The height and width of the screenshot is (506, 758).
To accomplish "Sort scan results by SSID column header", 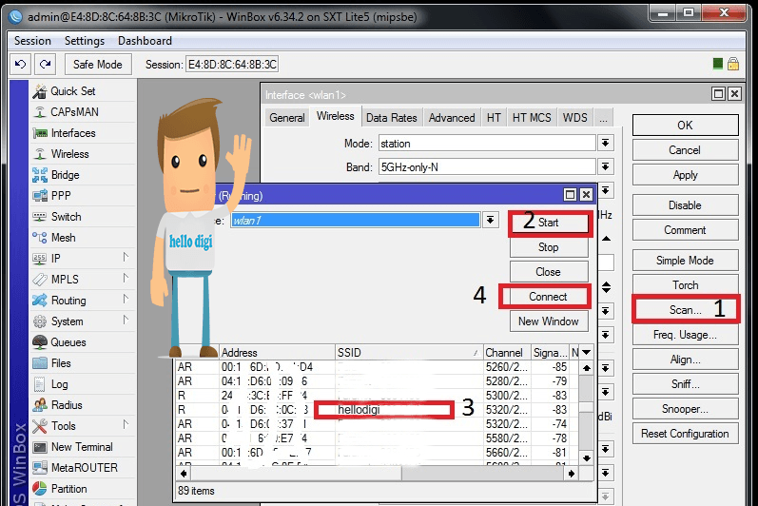I will coord(409,353).
